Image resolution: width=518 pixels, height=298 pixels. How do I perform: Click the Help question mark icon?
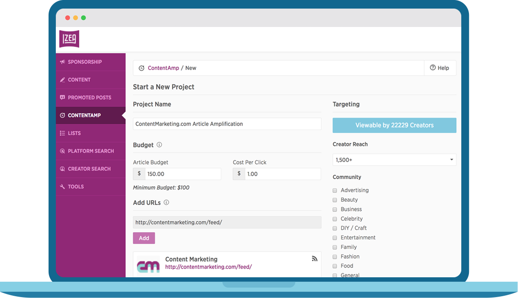coord(433,68)
